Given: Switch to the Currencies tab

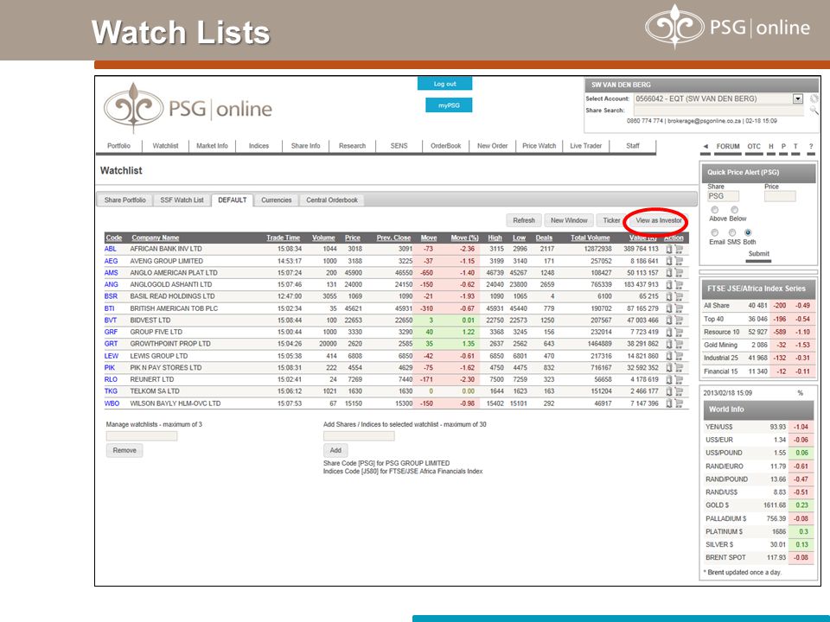Looking at the screenshot, I should coord(277,200).
